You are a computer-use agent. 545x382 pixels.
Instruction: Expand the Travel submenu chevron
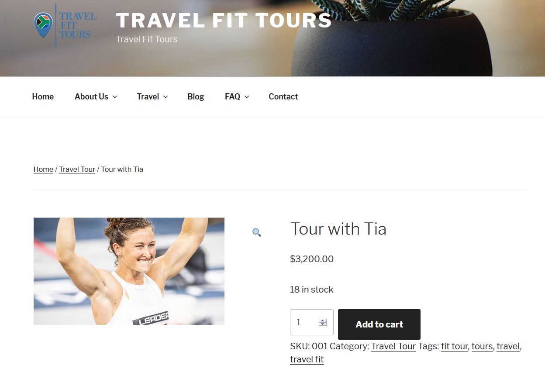point(166,97)
